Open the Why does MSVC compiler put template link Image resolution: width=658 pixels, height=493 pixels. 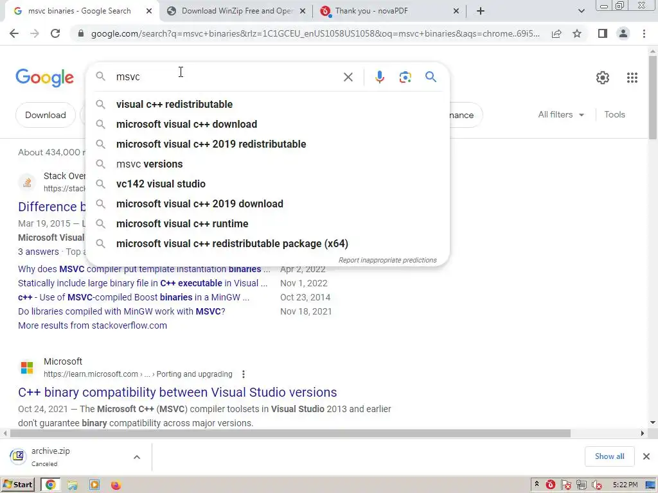[x=144, y=269]
